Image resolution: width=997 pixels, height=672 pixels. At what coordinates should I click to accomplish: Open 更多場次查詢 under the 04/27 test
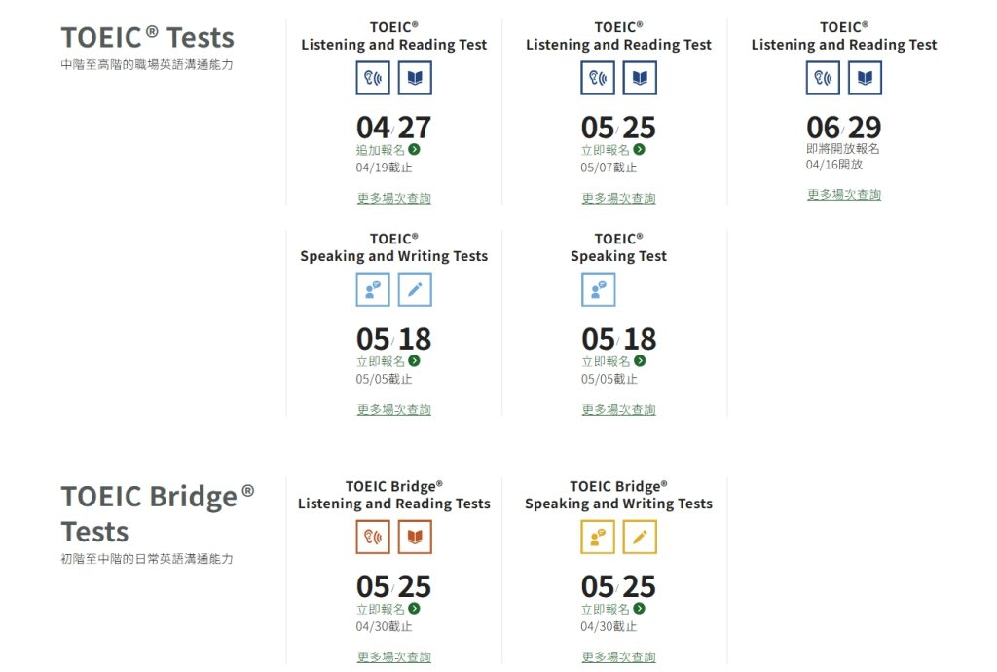[x=393, y=199]
